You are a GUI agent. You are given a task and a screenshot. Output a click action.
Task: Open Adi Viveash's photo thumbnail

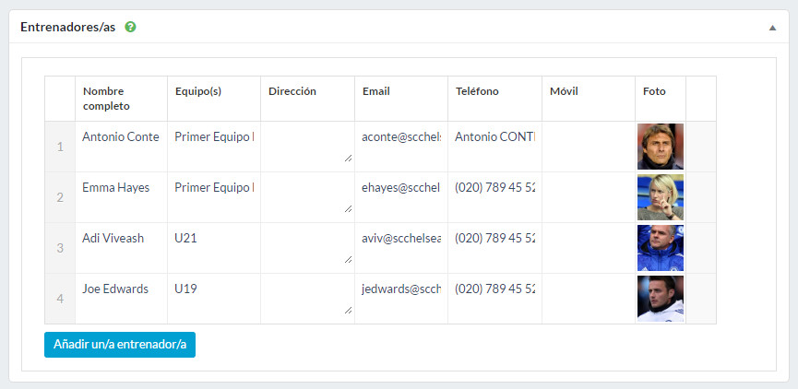point(660,248)
